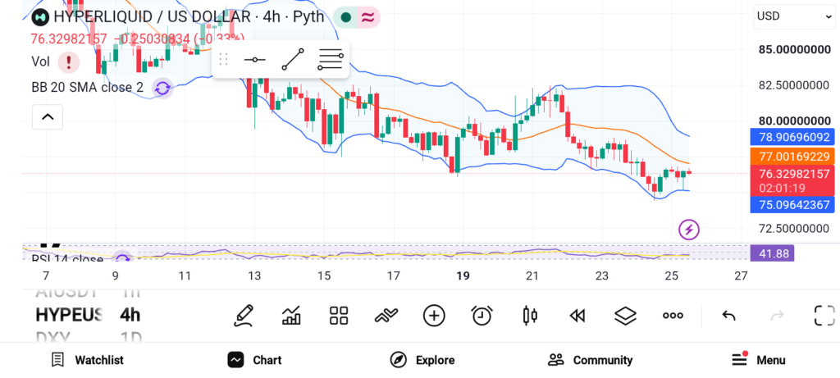
Task: Enter fullscreen chart mode
Action: click(824, 316)
